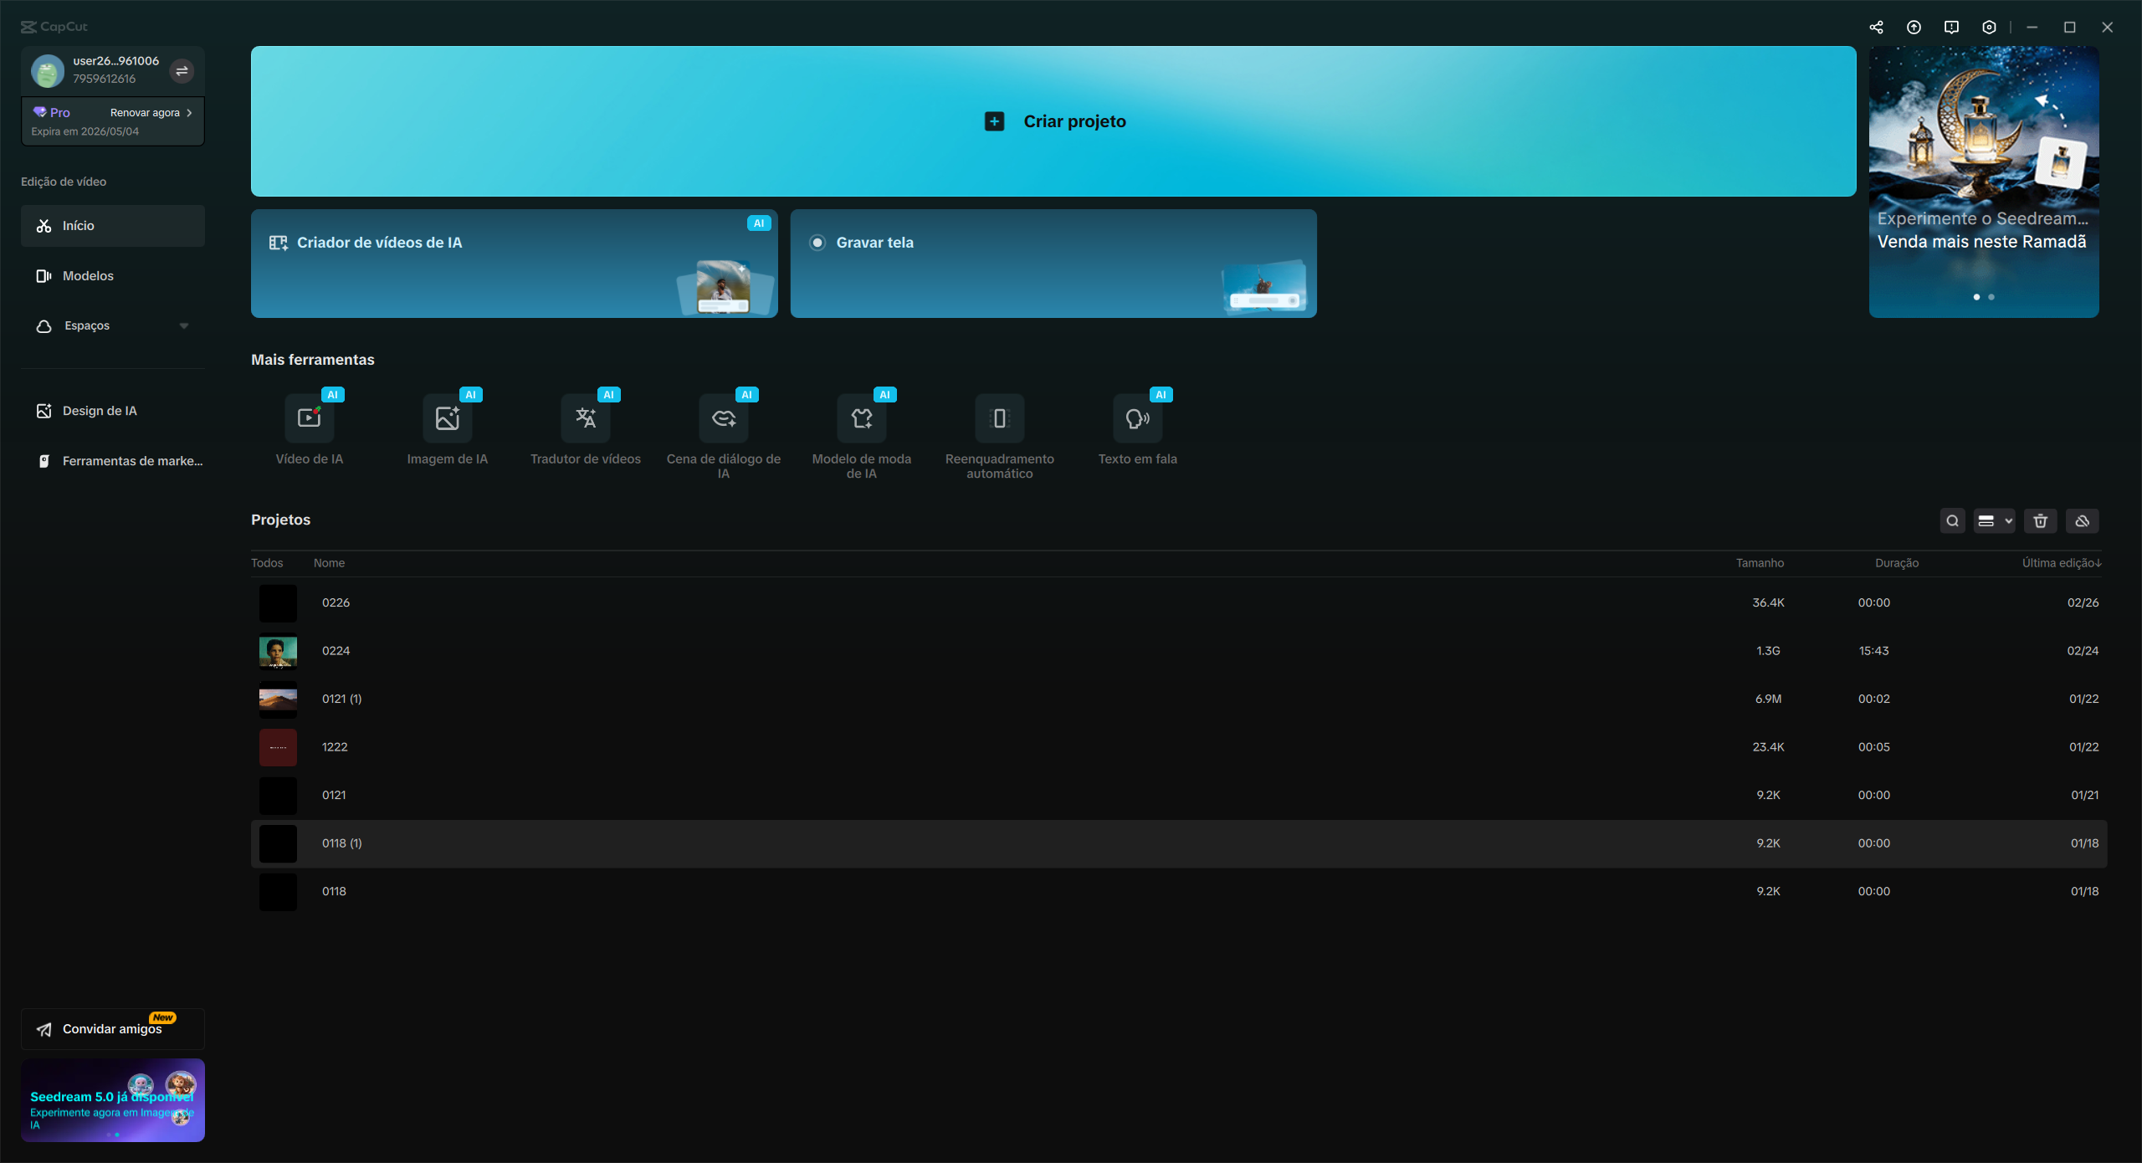Open the 0224 project thumbnail
The height and width of the screenshot is (1163, 2142).
point(278,651)
